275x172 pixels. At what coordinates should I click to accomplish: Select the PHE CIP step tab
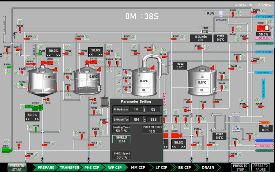coord(92,167)
